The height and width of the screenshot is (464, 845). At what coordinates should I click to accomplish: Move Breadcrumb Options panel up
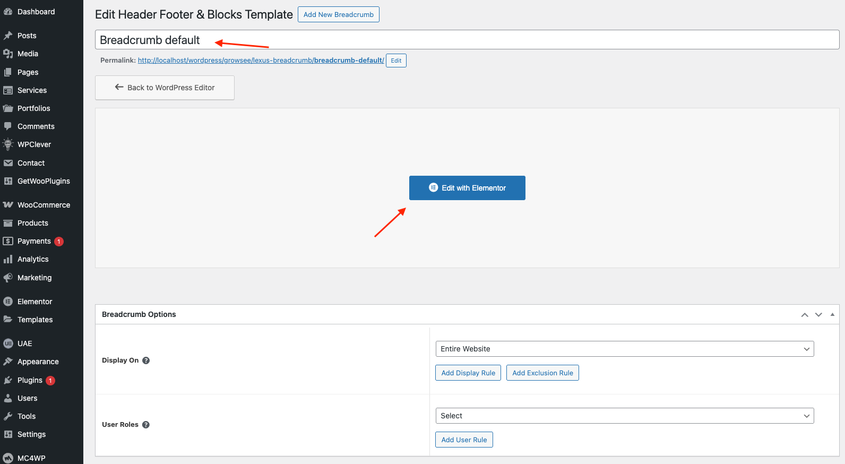coord(805,315)
